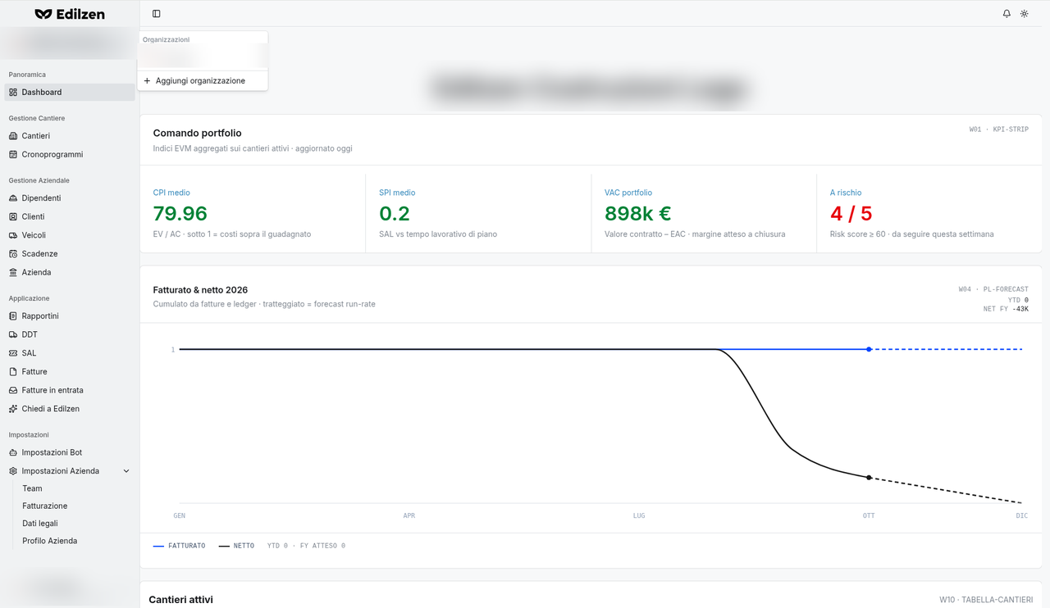1050x608 pixels.
Task: Click the Clienti contact icon
Action: coord(13,217)
